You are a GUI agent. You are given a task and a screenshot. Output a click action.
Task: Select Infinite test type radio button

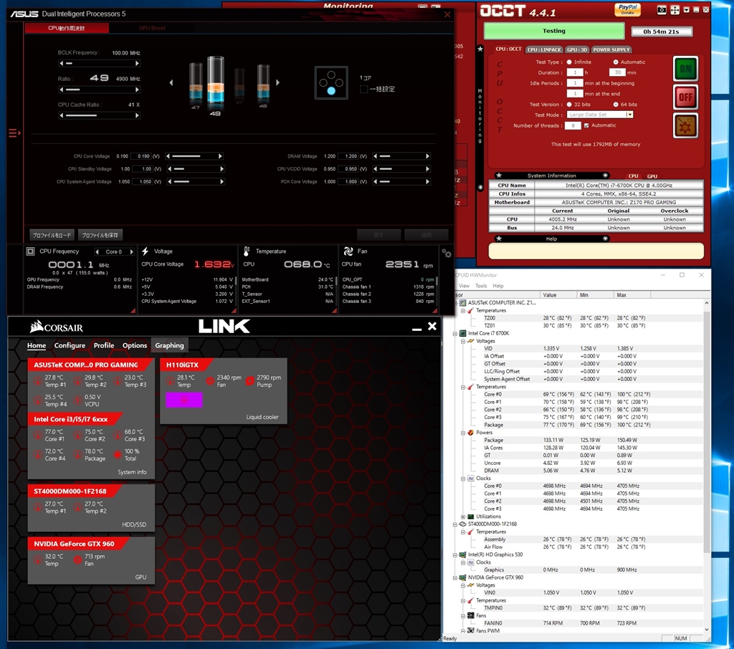tap(569, 62)
